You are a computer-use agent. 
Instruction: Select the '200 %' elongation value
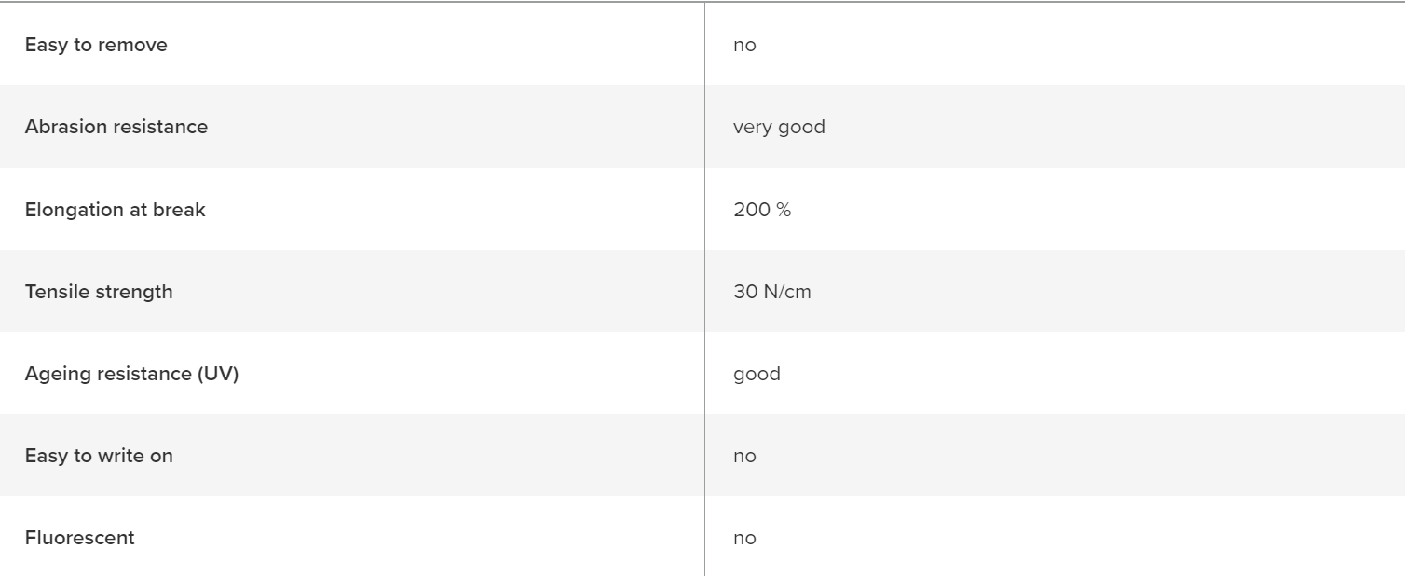point(762,210)
